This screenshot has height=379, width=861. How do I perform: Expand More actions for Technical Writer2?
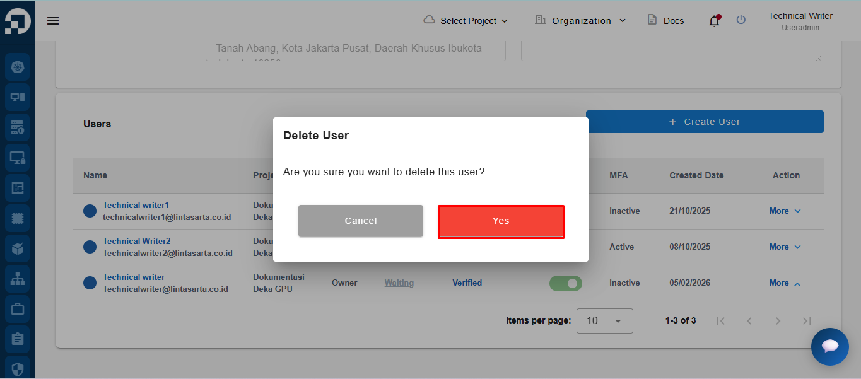pos(785,247)
